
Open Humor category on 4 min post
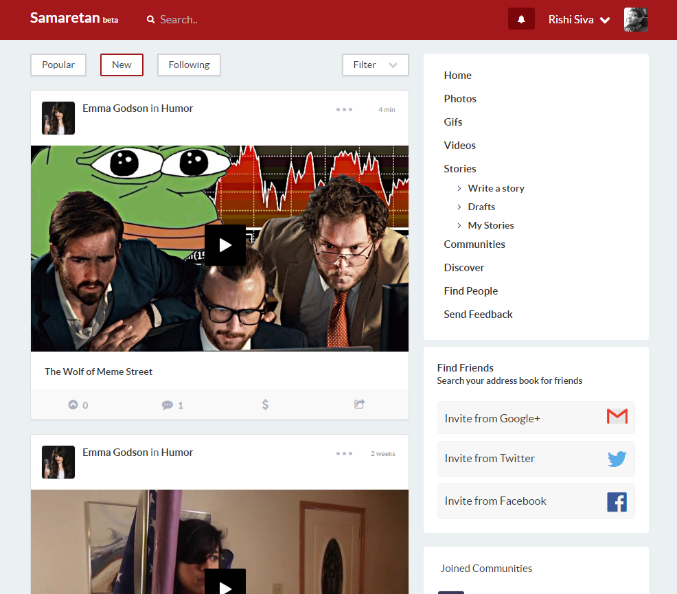click(177, 108)
